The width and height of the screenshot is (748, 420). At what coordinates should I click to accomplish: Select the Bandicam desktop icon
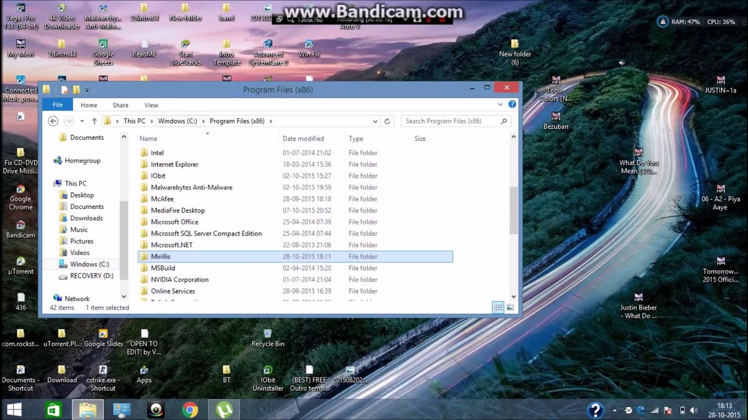point(20,229)
